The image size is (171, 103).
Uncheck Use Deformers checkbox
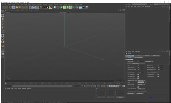pyautogui.click(x=158, y=76)
